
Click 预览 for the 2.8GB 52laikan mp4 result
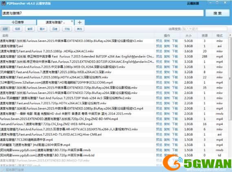[x=159, y=82]
